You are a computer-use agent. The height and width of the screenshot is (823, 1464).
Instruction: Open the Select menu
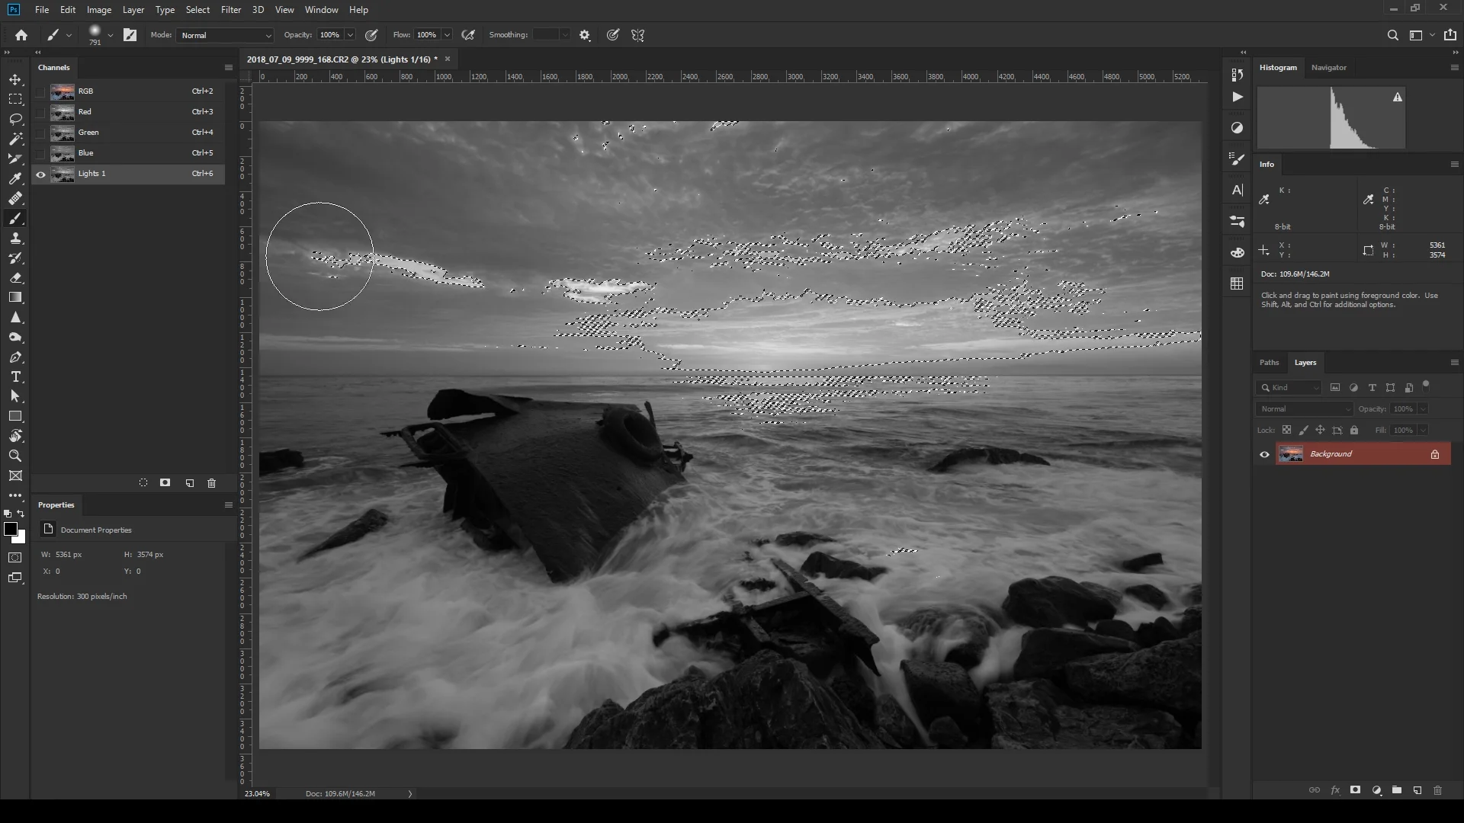click(x=197, y=10)
